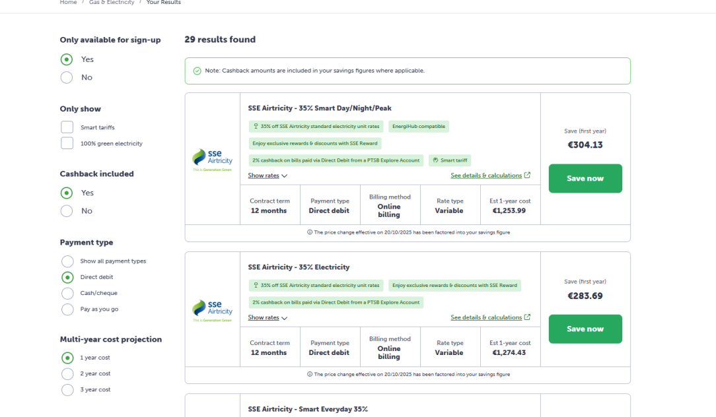Select Yes under Only available for sign-up

click(x=67, y=59)
